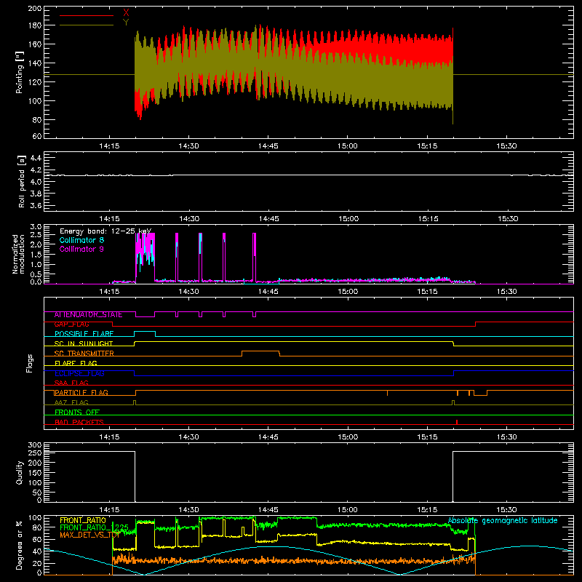
Task: Click the SAA_FLAG label
Action: pos(71,383)
